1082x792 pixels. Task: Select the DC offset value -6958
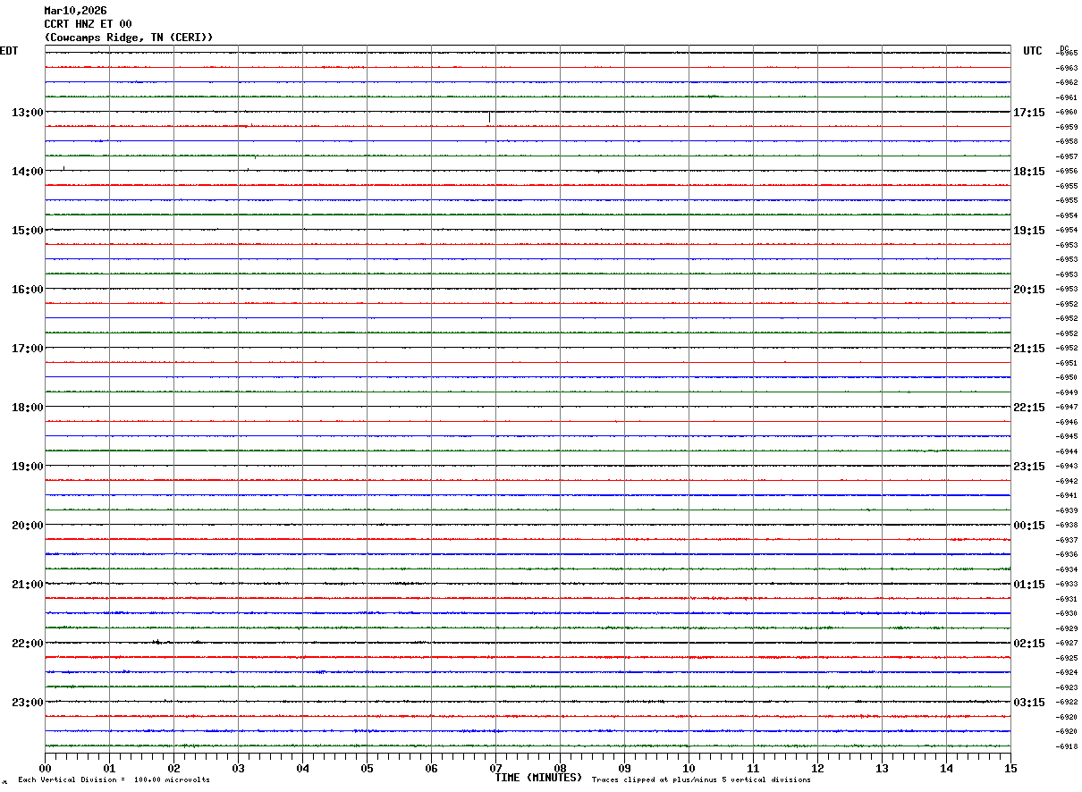1067,142
